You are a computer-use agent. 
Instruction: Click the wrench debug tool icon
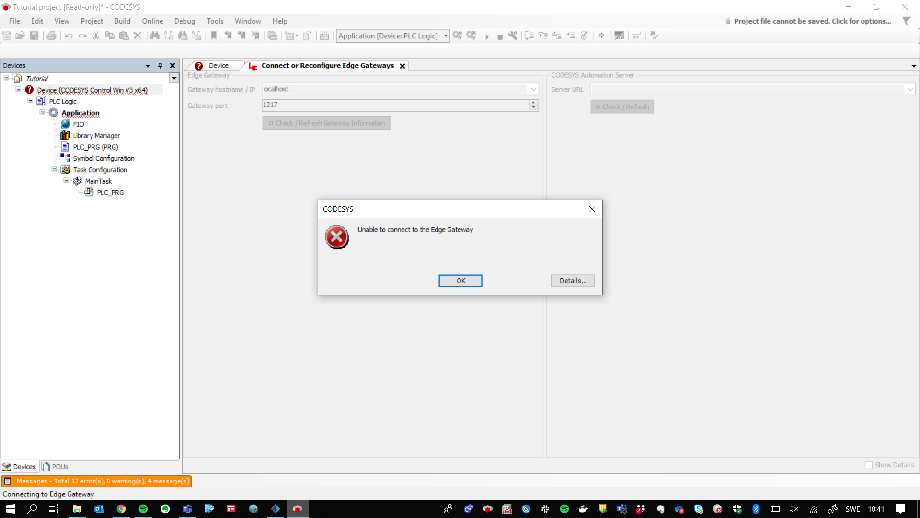513,35
